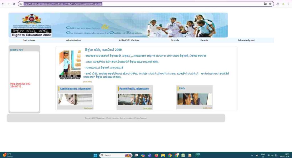
Task: Click the copyright footer text
Action: click(116, 118)
